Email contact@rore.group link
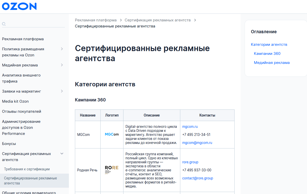 [198, 178]
